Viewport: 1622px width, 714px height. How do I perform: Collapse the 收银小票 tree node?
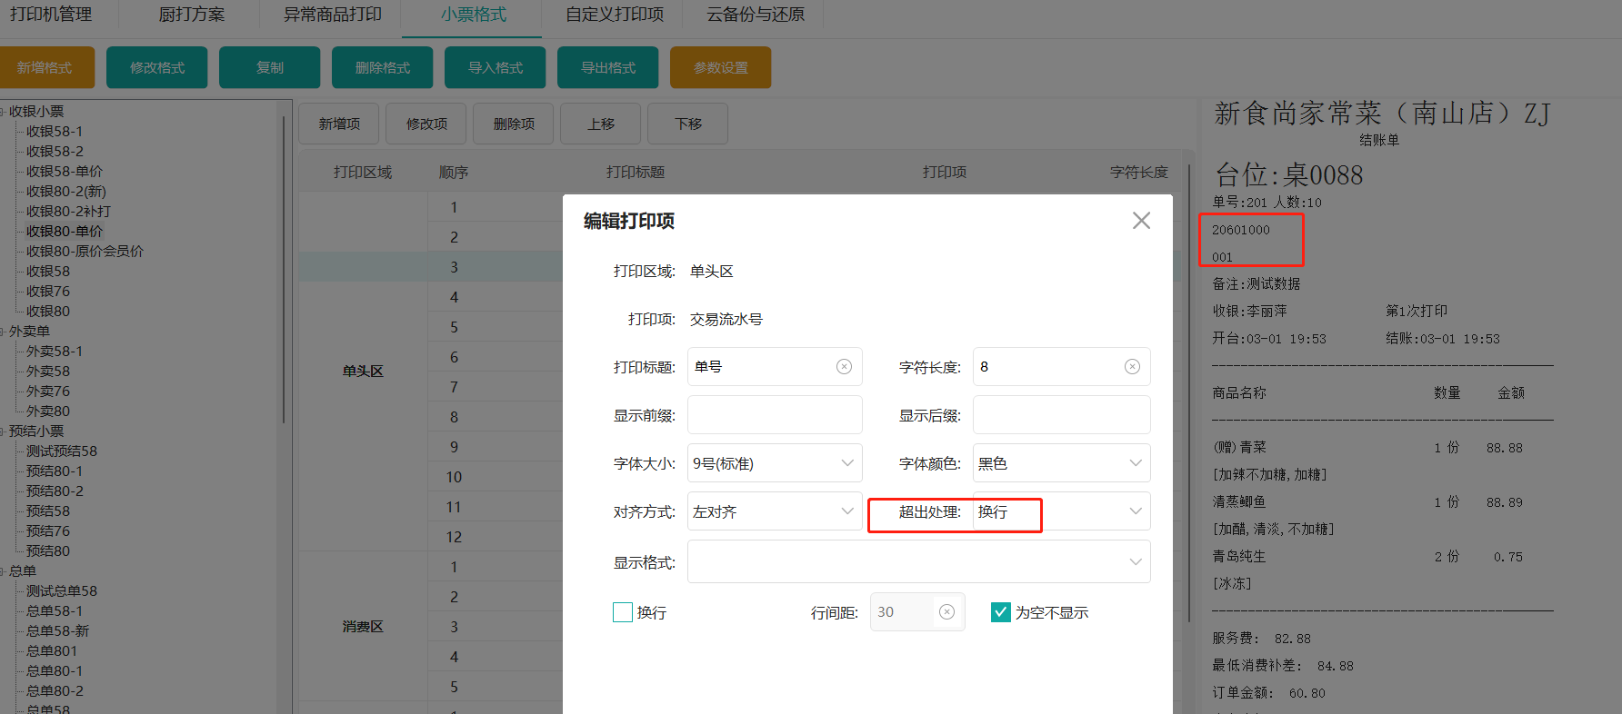pyautogui.click(x=3, y=112)
